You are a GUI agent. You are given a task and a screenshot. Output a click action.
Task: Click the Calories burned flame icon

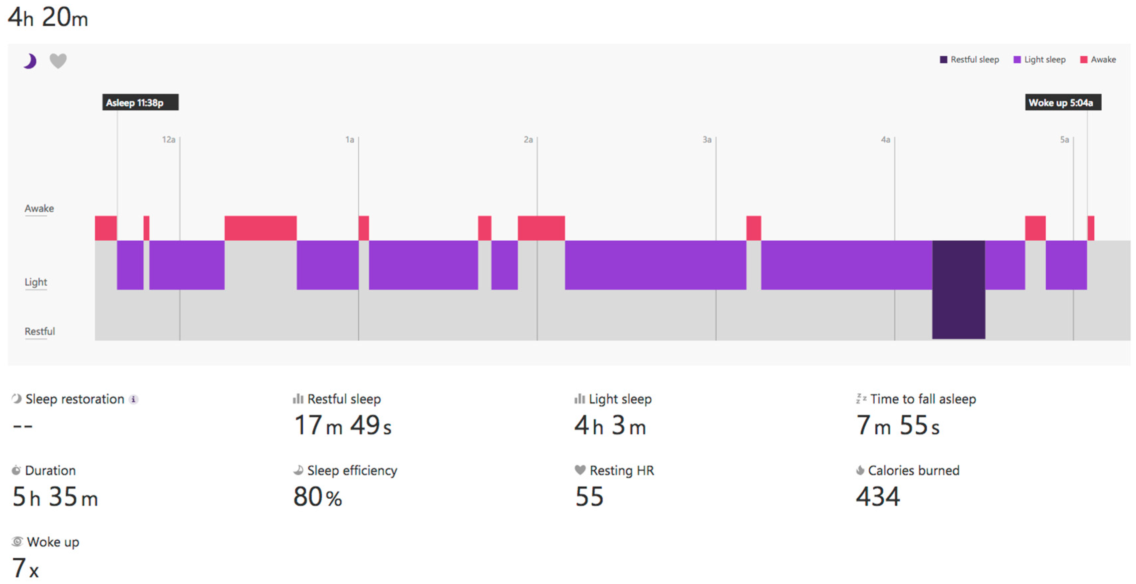860,470
